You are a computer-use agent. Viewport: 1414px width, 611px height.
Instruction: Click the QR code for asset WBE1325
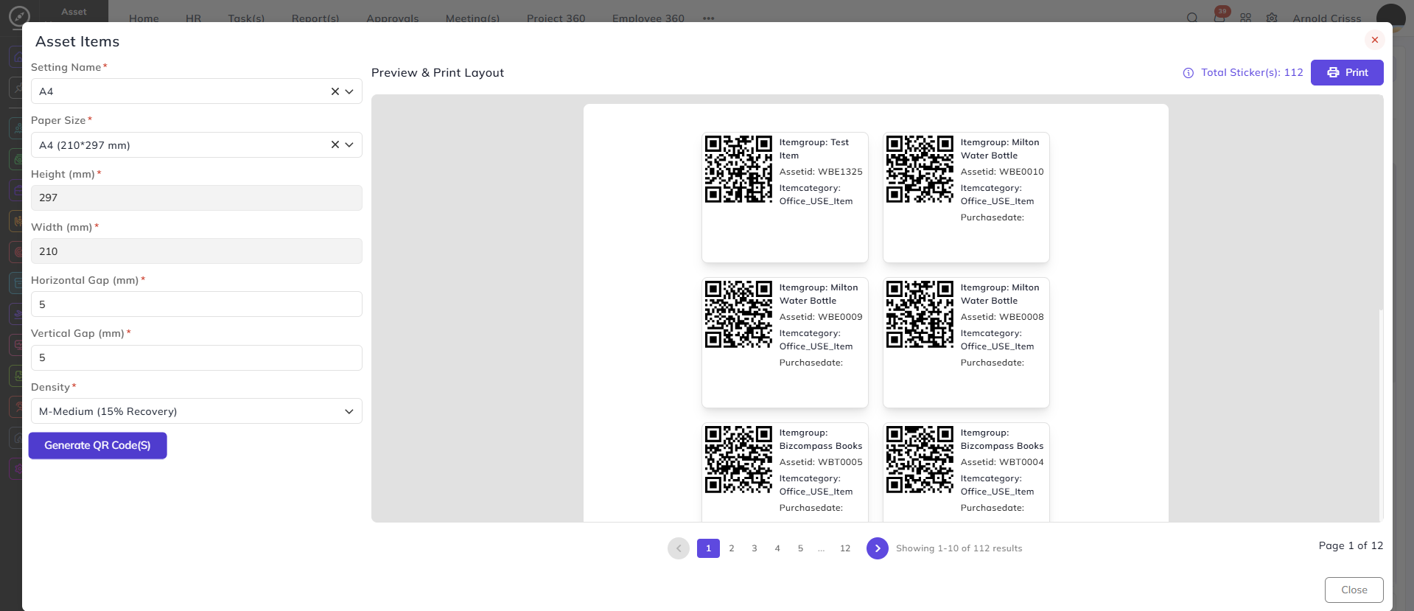point(738,169)
